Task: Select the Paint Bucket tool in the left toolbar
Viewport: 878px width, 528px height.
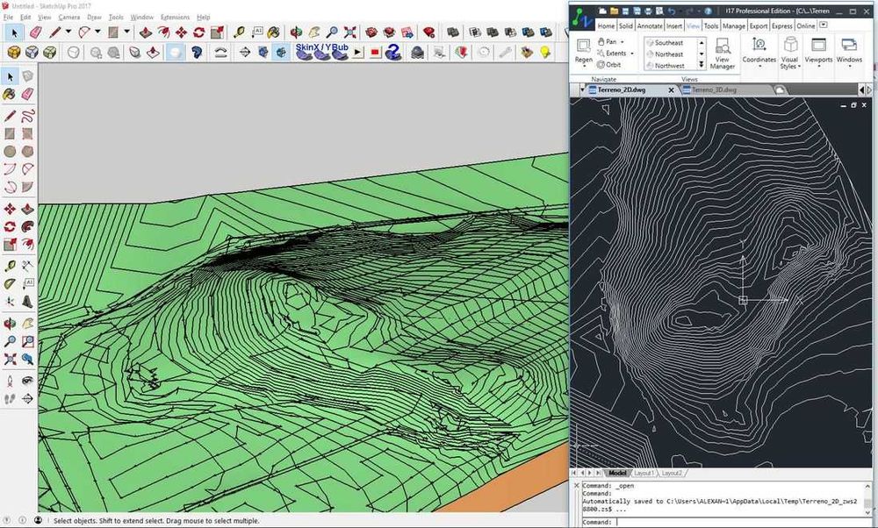Action: coord(10,94)
